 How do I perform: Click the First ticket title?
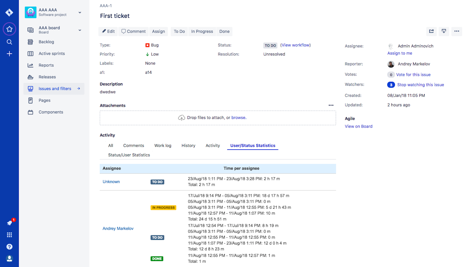[115, 16]
